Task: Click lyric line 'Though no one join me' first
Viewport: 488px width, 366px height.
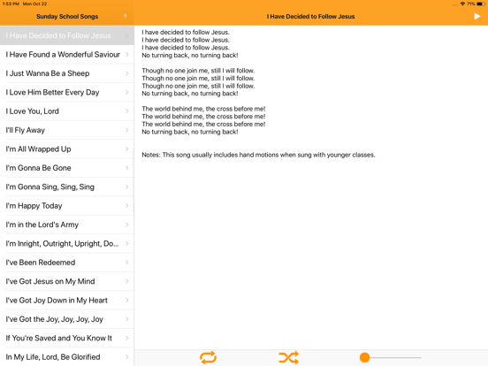Action: click(x=198, y=71)
